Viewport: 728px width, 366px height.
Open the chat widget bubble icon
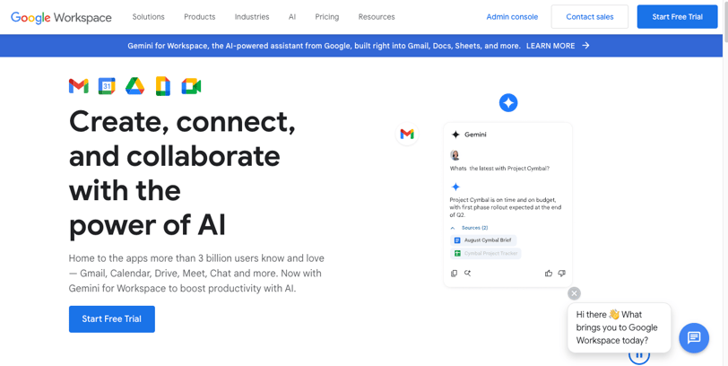tap(694, 337)
